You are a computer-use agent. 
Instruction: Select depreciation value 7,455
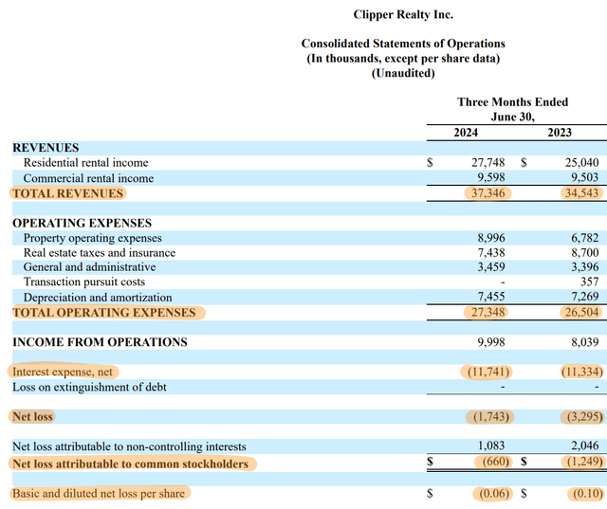pyautogui.click(x=491, y=297)
